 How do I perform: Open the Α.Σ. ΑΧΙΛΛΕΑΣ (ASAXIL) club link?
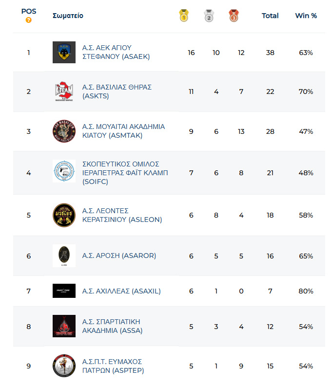click(x=121, y=291)
